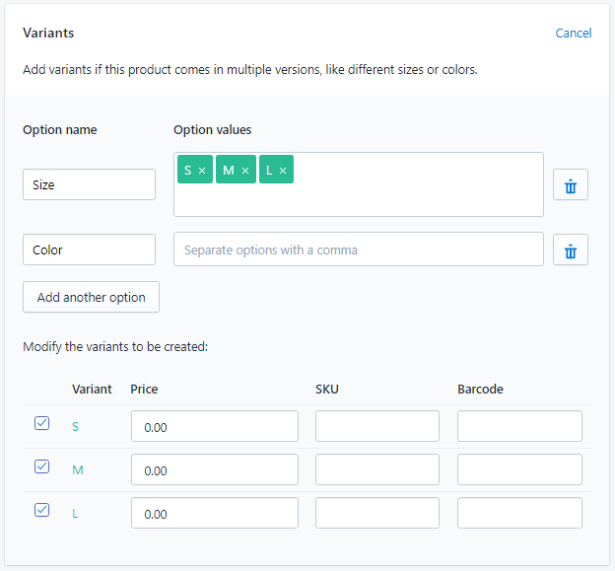Remove the L size tag
Screen dimensions: 615x571
pos(283,171)
